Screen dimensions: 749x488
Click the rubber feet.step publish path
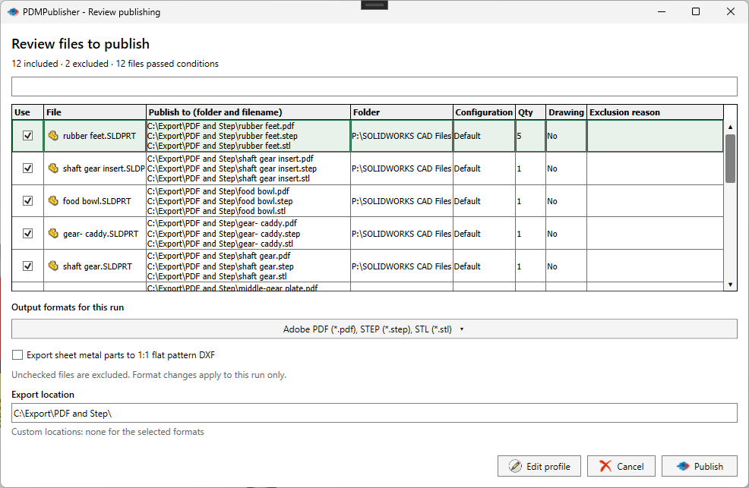(222, 136)
